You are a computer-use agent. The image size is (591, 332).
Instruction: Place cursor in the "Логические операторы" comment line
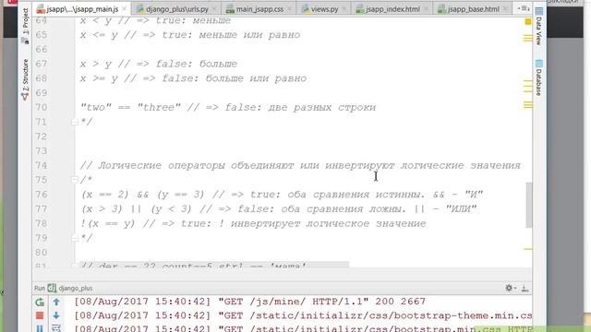tap(300, 166)
